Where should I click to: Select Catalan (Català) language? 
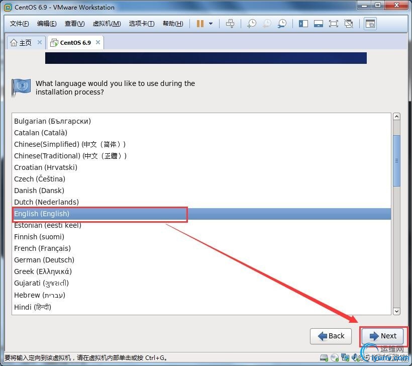[201, 133]
